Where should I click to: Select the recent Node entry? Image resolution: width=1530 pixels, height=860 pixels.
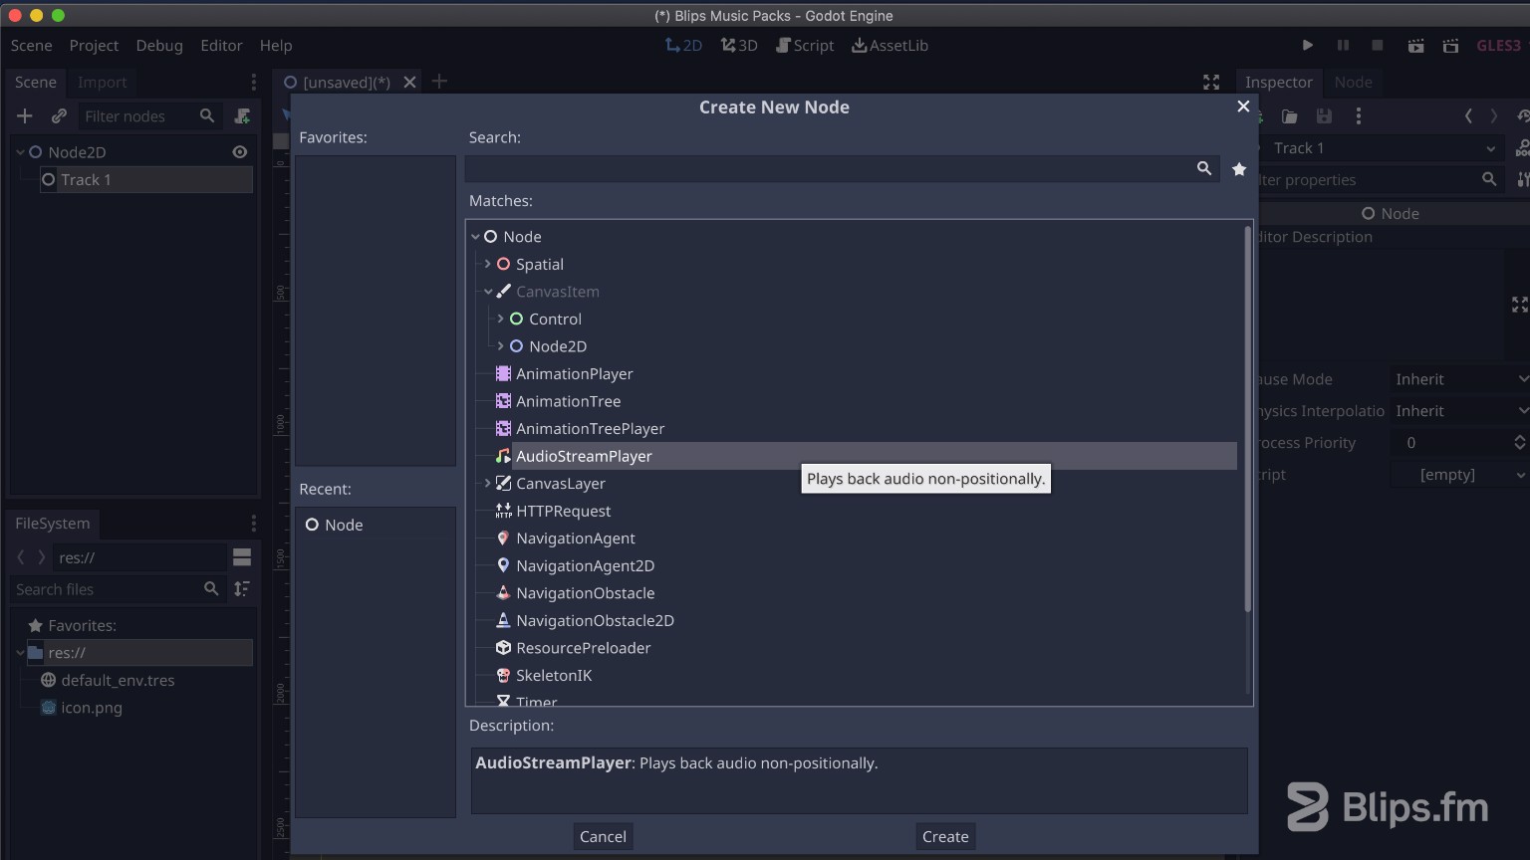coord(375,525)
